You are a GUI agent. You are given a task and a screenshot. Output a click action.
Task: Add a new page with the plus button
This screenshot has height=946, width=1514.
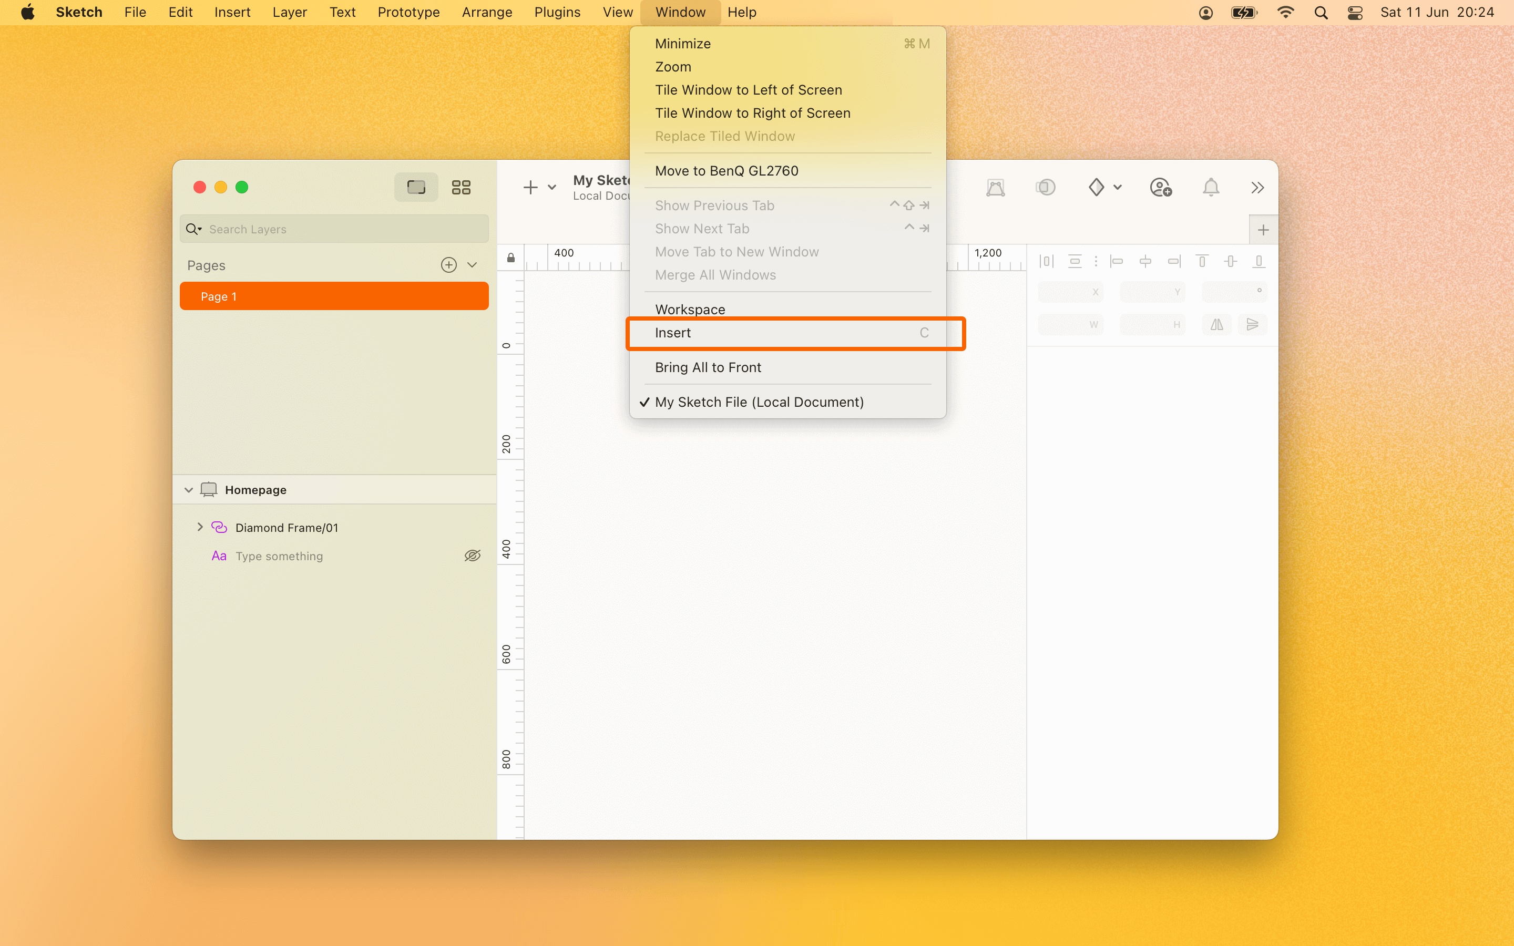click(448, 264)
